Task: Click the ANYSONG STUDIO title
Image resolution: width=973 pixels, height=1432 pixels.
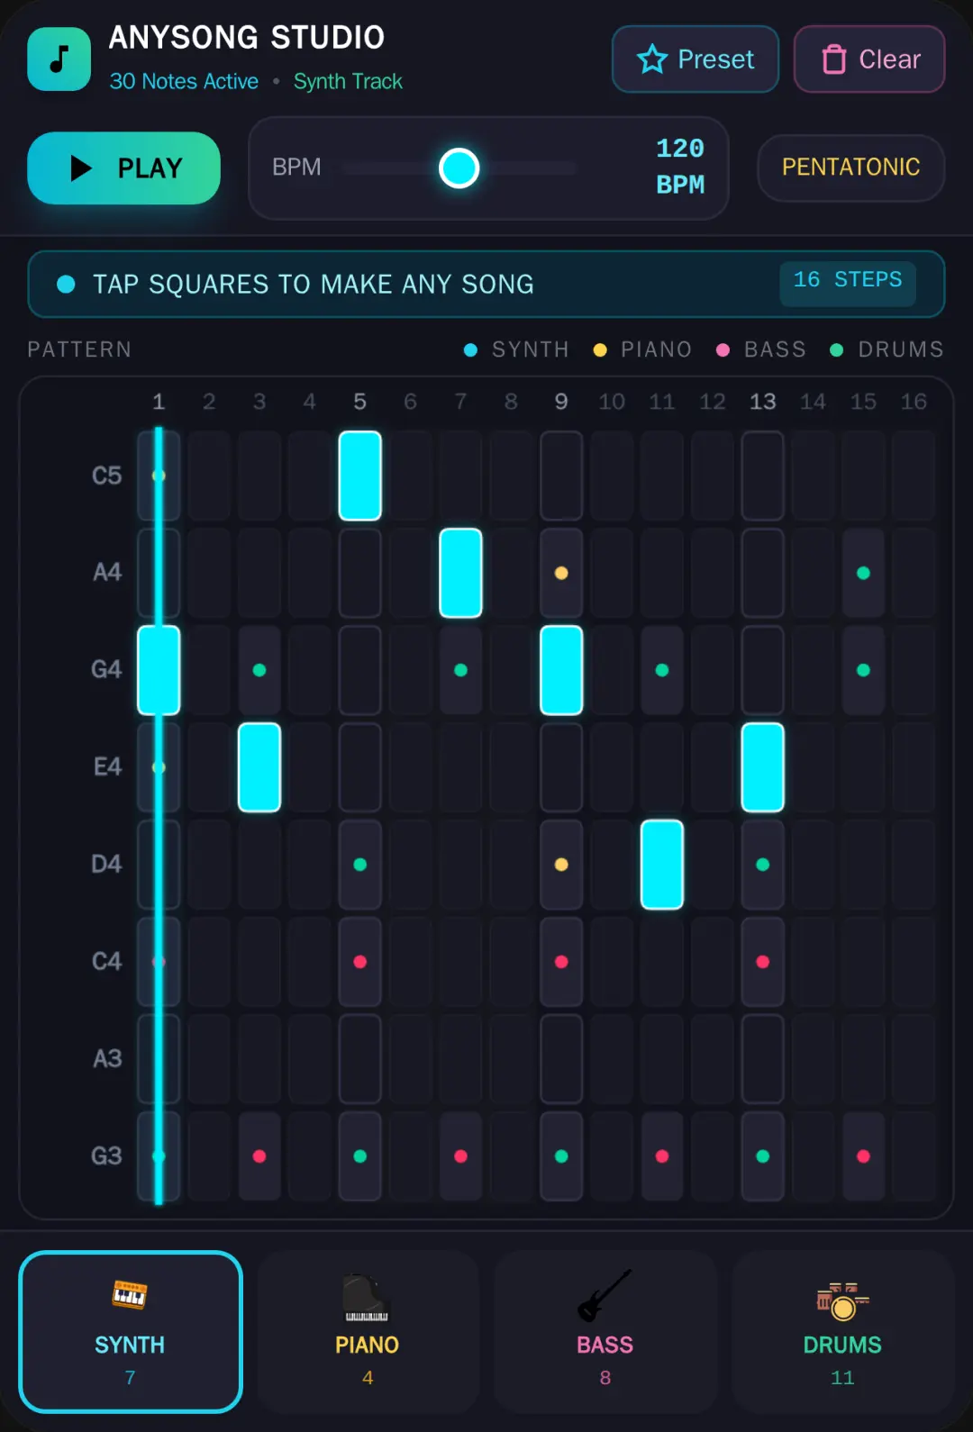Action: tap(247, 38)
